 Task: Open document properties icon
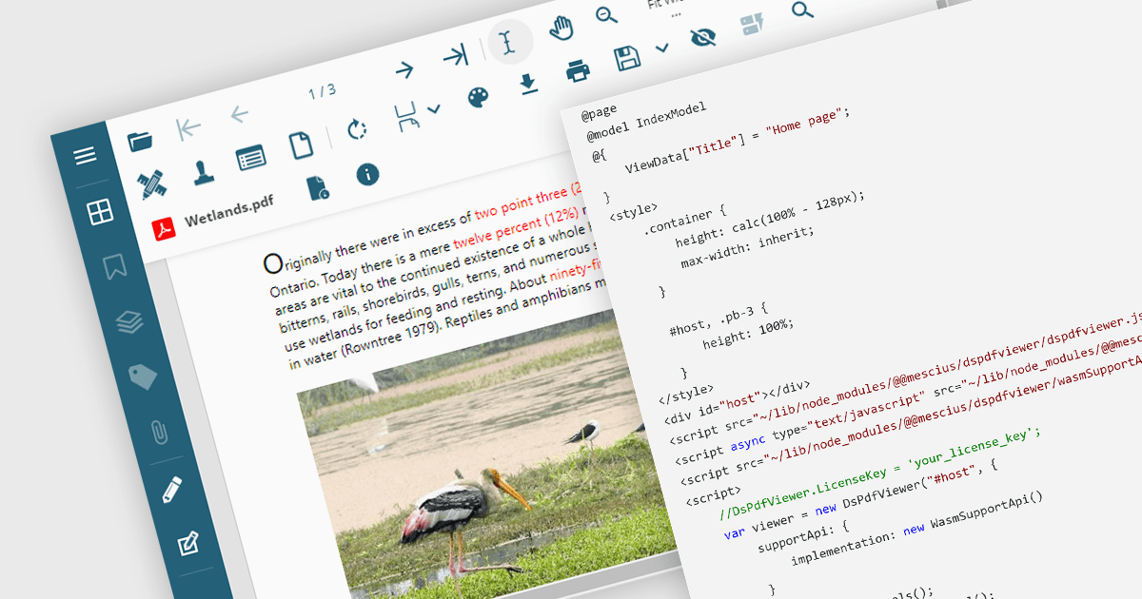click(x=318, y=187)
